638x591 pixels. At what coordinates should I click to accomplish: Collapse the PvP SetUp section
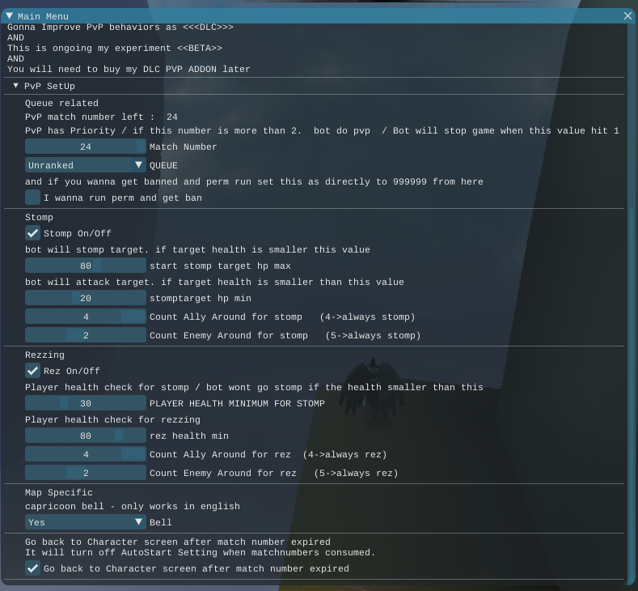(15, 86)
